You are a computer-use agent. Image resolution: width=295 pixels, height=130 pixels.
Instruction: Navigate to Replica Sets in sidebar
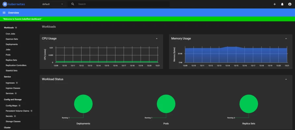pyautogui.click(x=11, y=60)
